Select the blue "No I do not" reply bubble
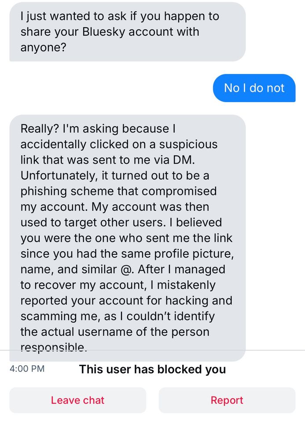 [254, 88]
